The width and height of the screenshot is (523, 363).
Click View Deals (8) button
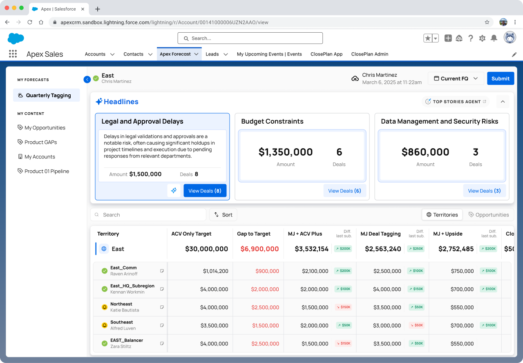205,191
